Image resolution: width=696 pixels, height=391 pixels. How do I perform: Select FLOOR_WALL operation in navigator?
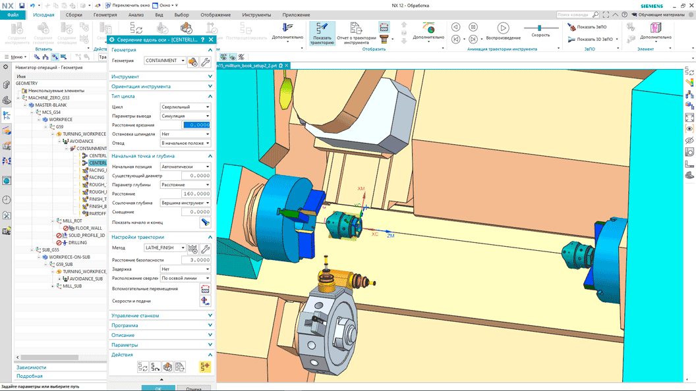(x=88, y=228)
